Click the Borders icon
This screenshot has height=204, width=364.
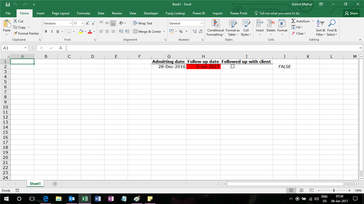point(69,31)
